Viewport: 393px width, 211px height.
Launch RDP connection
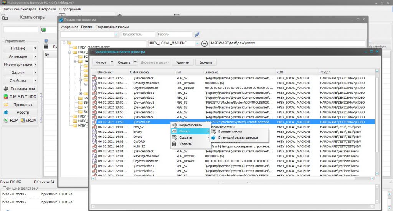coord(11,120)
